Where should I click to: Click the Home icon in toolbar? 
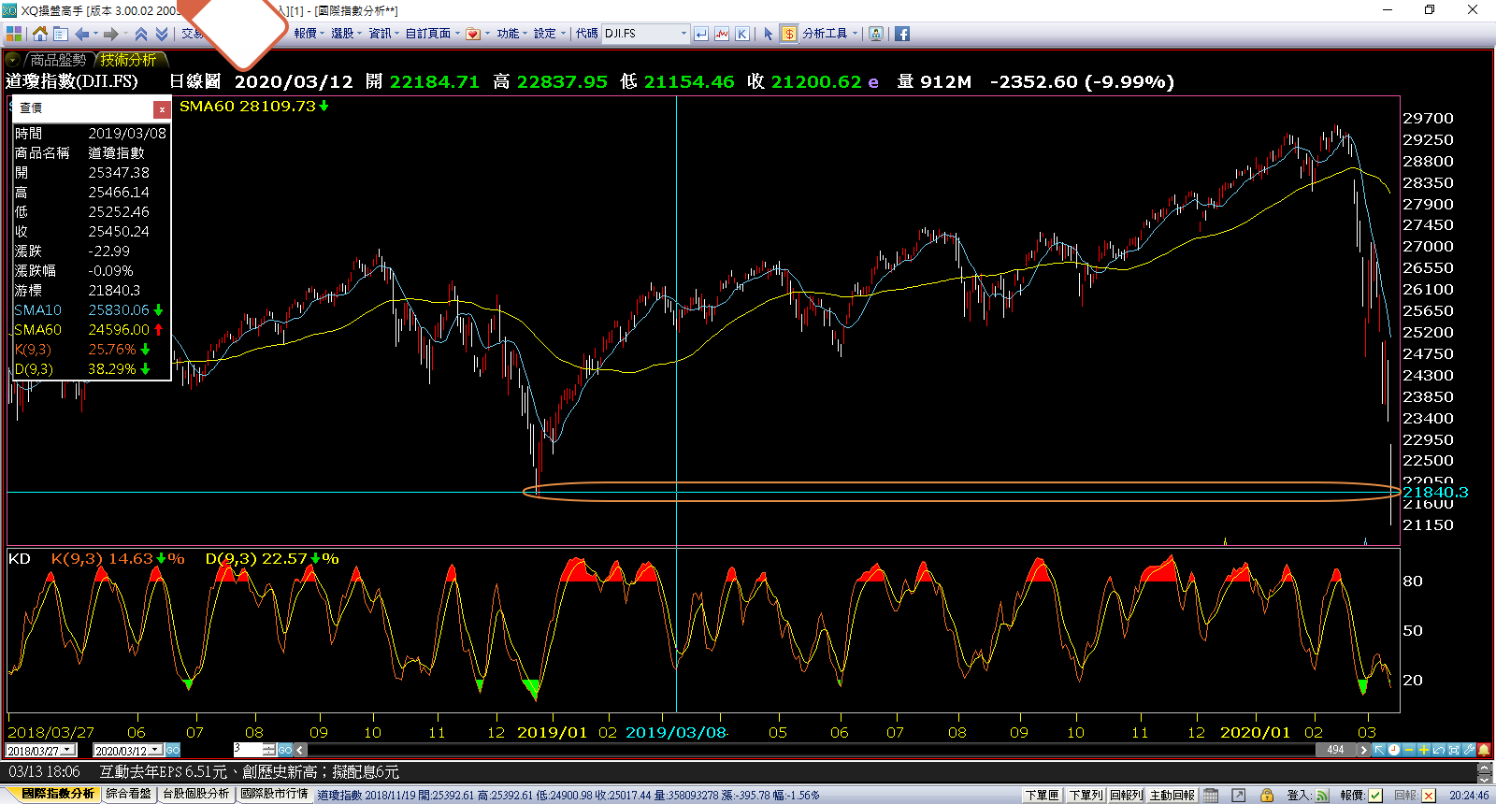tap(39, 34)
